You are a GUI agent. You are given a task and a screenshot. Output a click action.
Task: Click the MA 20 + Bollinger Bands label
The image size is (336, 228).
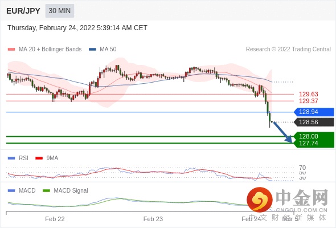(x=50, y=50)
